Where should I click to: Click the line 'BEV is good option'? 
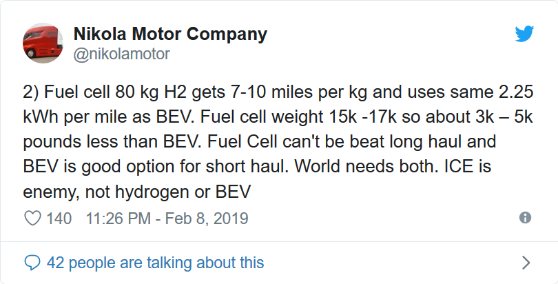click(257, 167)
